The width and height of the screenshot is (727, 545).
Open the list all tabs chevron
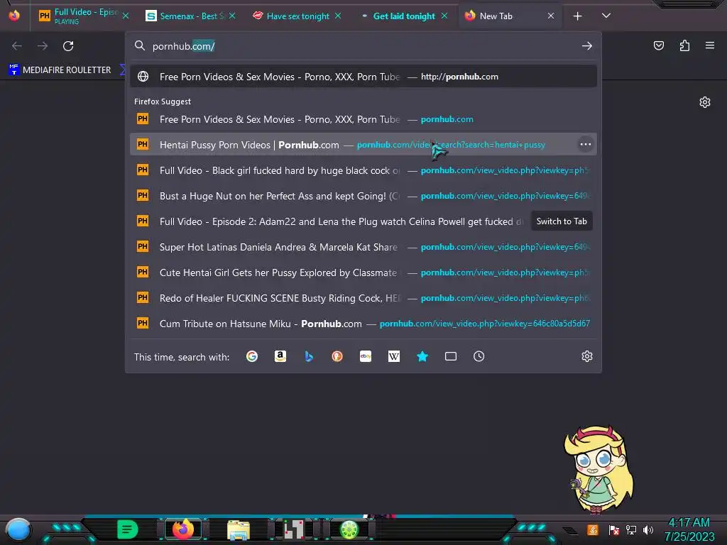(x=606, y=16)
